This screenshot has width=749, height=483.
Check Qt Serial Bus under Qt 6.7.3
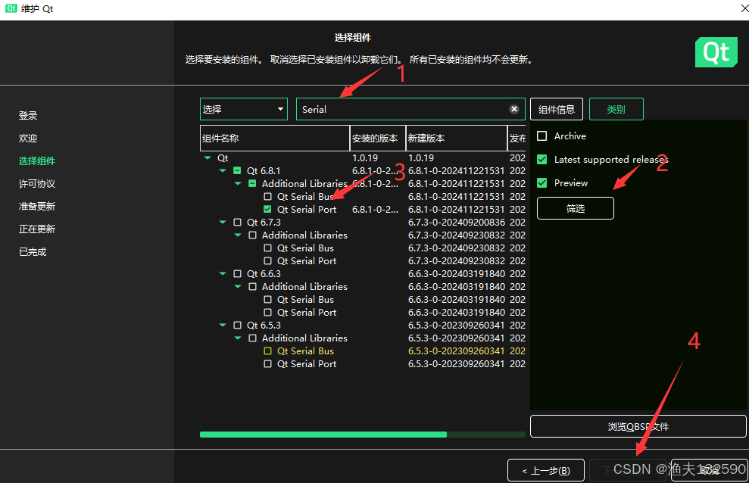point(267,248)
